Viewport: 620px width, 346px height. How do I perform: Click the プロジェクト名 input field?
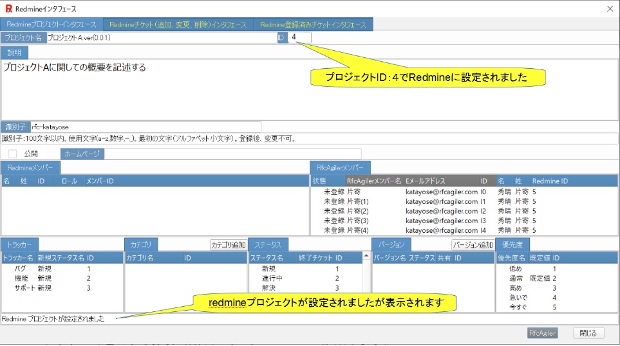point(162,37)
